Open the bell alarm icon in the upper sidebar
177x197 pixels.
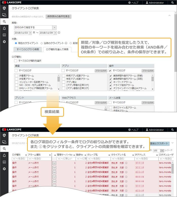tap(4, 28)
